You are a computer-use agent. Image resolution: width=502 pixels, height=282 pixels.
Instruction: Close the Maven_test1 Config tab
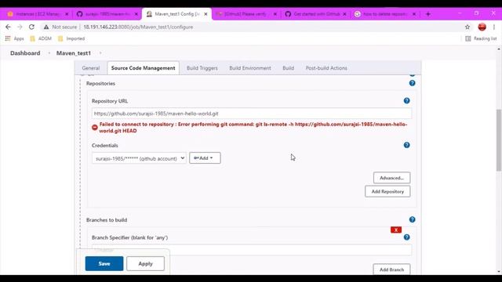(x=206, y=14)
